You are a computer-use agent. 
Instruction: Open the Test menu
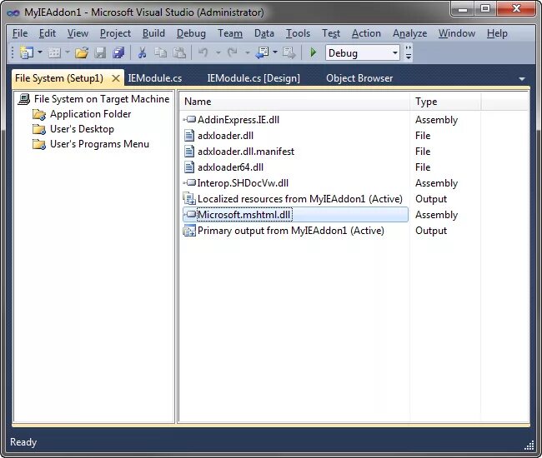[331, 33]
